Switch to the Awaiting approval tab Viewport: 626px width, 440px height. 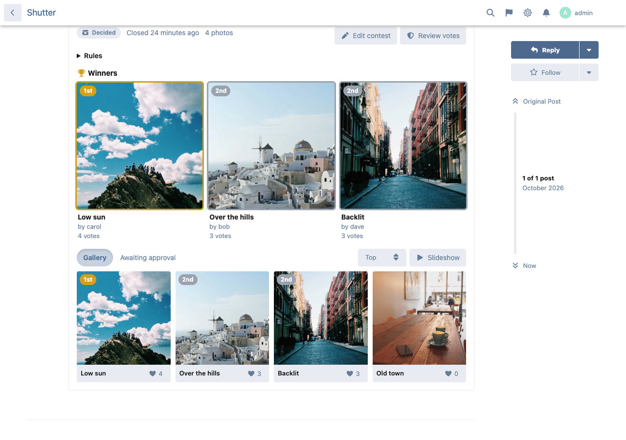point(148,258)
